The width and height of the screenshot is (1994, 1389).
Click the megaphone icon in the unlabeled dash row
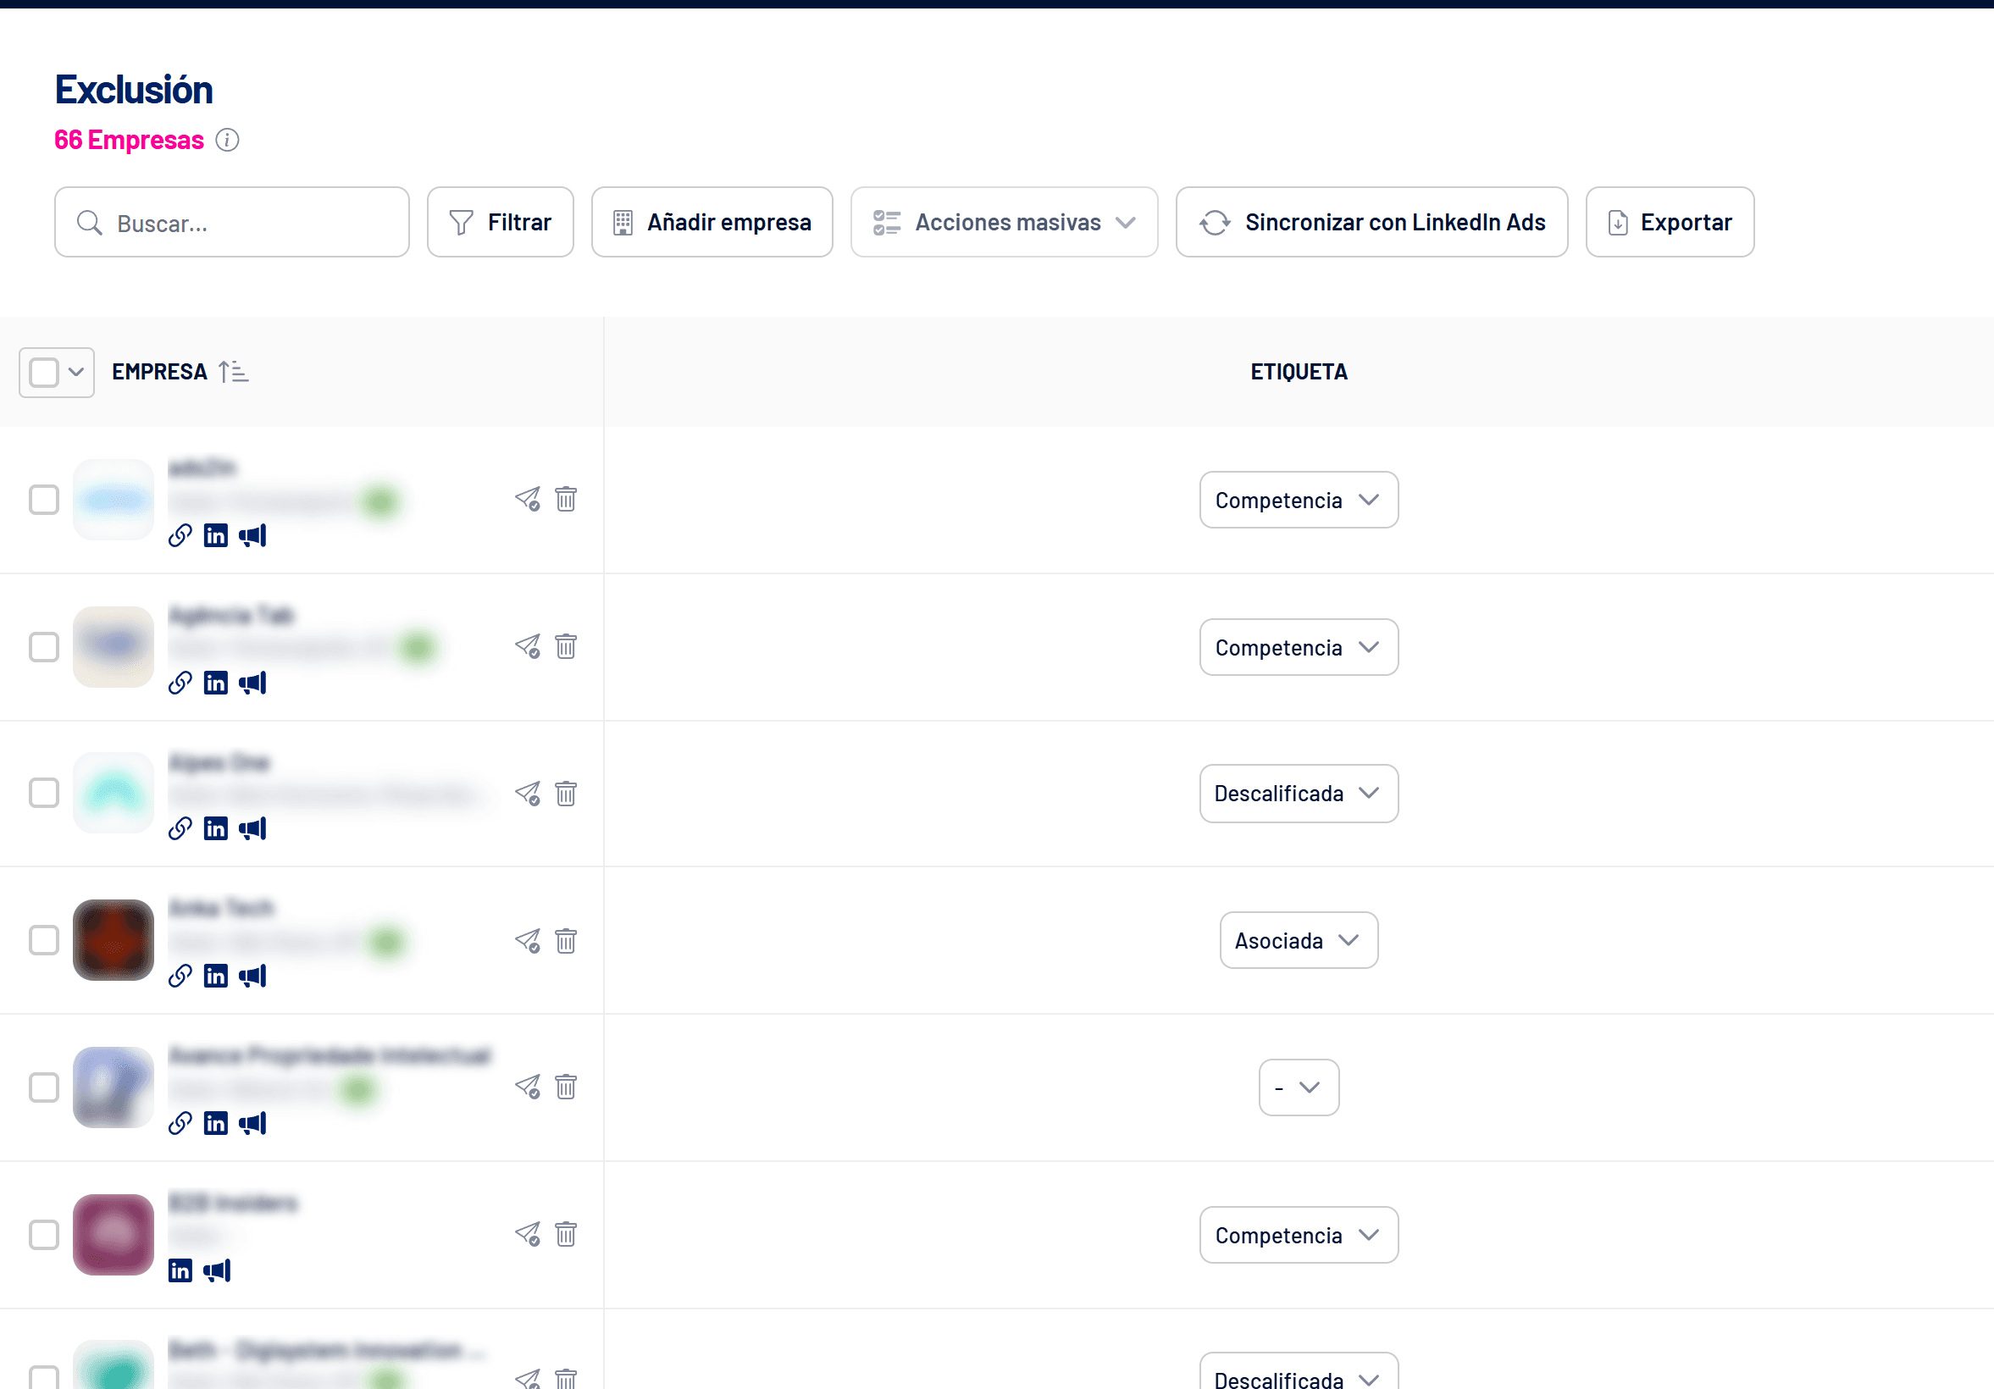252,1124
